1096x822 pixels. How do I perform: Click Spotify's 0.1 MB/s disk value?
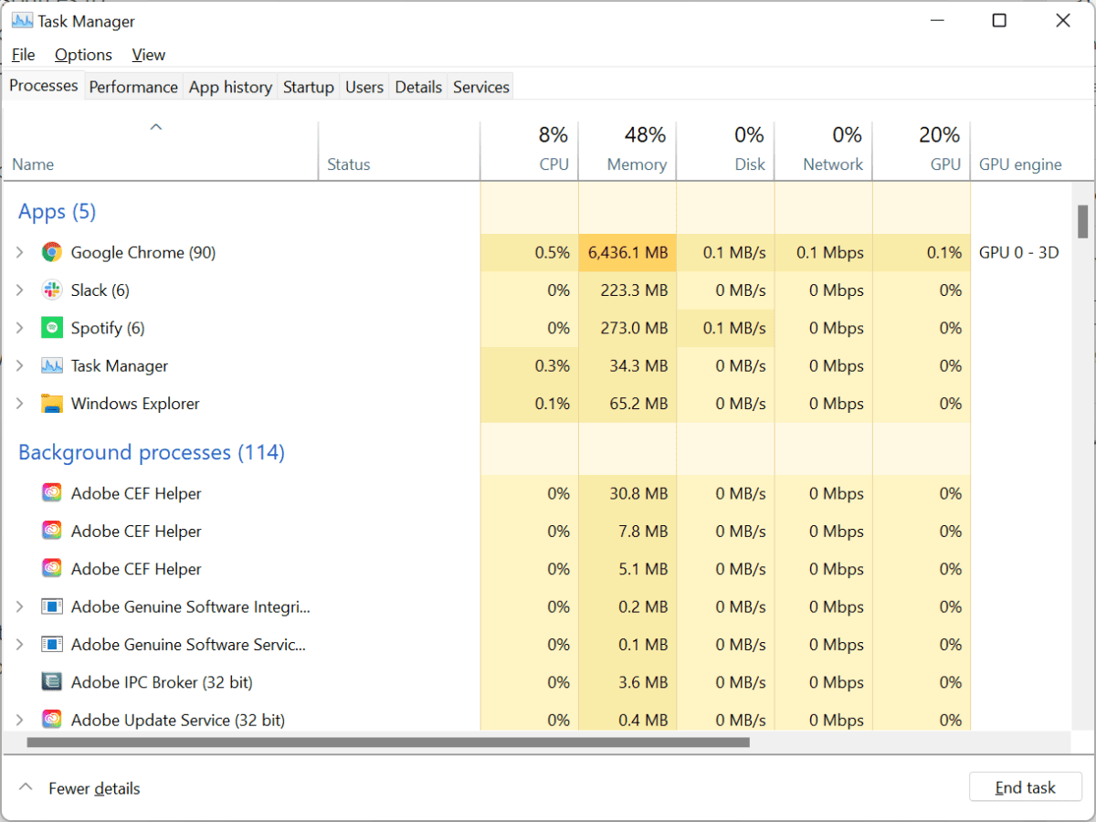tap(734, 328)
